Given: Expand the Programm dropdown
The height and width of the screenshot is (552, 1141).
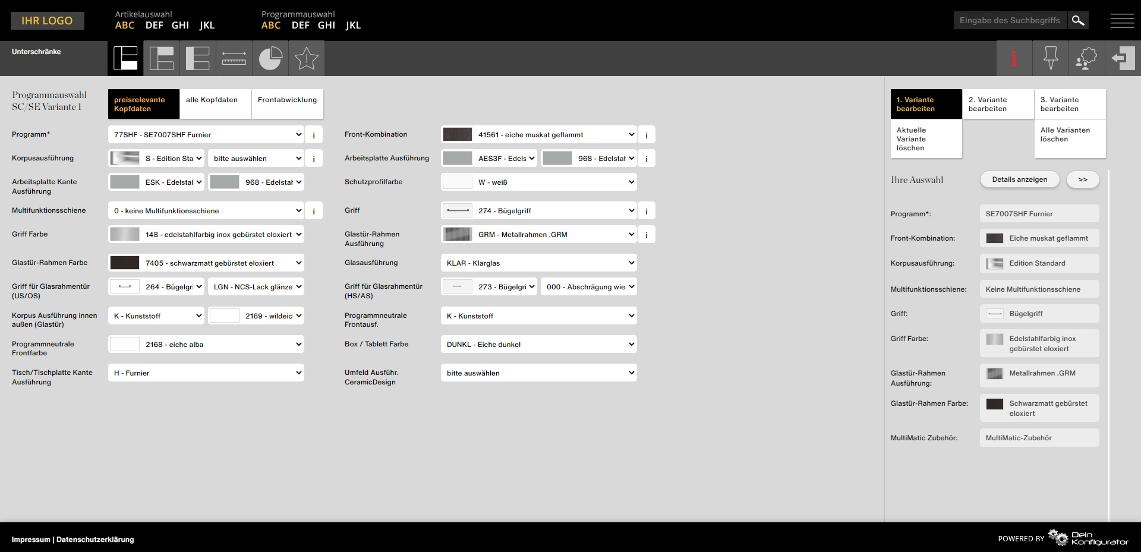Looking at the screenshot, I should pyautogui.click(x=206, y=135).
